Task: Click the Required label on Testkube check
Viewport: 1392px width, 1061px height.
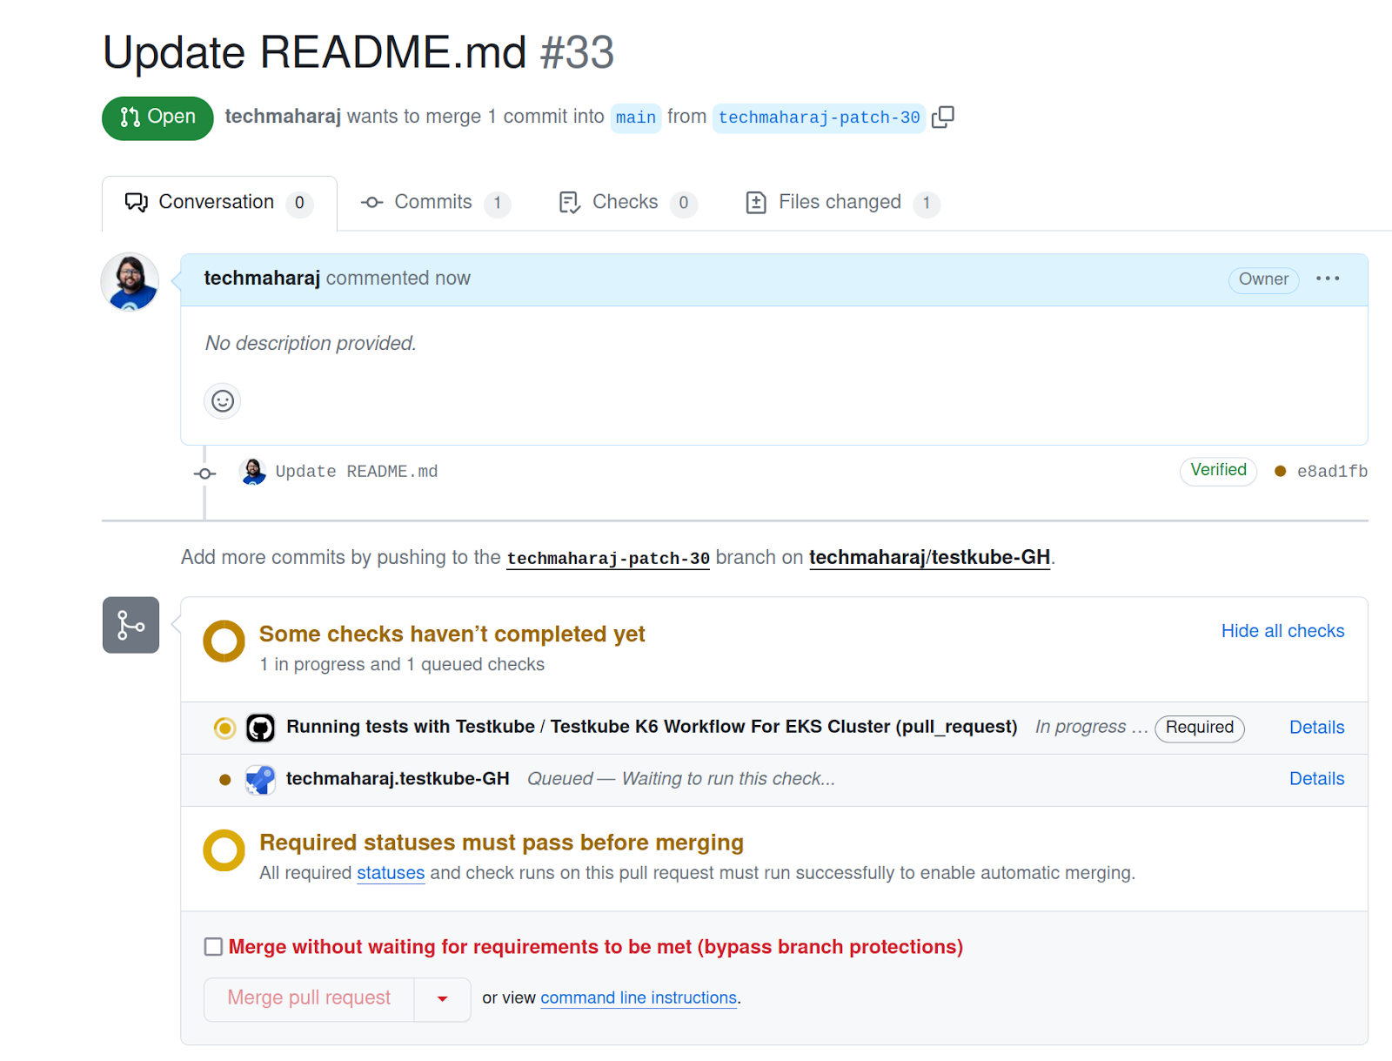Action: tap(1200, 728)
